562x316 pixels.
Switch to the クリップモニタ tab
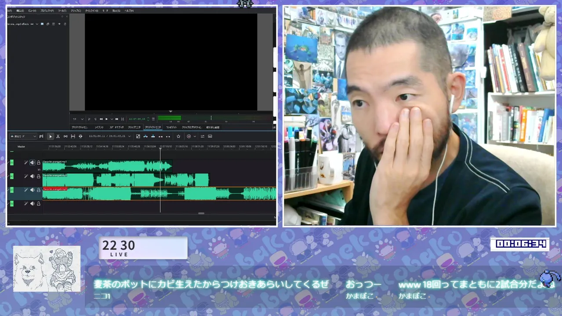tap(134, 127)
